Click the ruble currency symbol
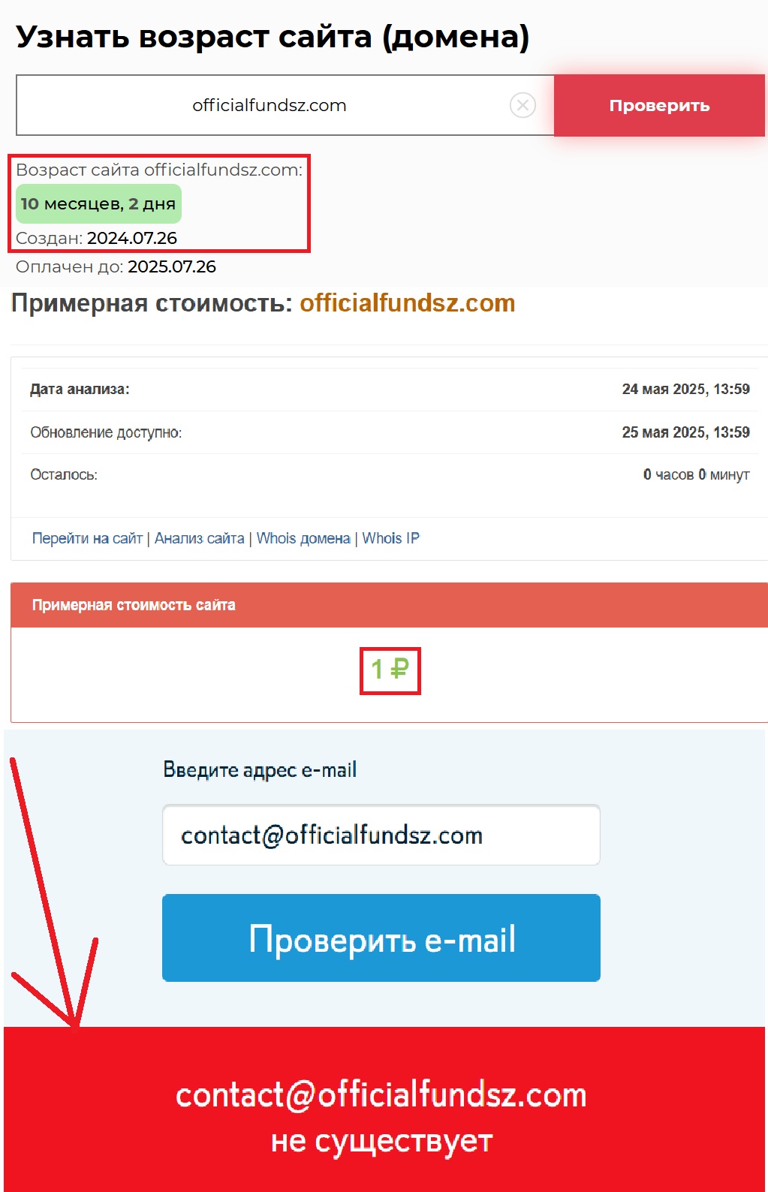The height and width of the screenshot is (1192, 768). (x=399, y=669)
